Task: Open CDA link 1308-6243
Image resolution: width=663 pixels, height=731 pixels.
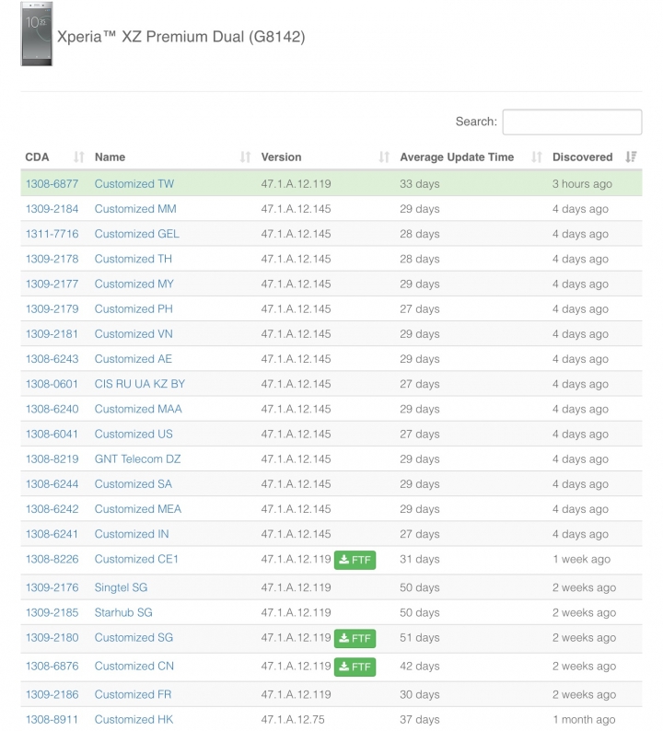Action: 52,359
